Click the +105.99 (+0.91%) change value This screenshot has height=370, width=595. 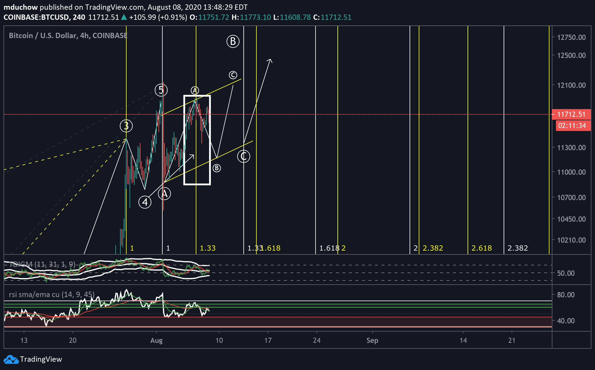(x=158, y=17)
